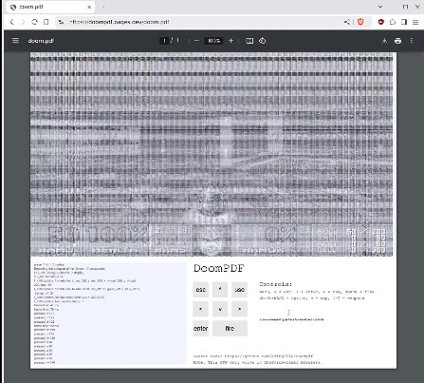Open Brave main hamburger menu
The height and width of the screenshot is (383, 424).
(x=415, y=22)
